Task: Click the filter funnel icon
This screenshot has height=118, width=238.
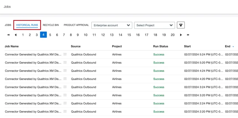Action: coord(181,25)
